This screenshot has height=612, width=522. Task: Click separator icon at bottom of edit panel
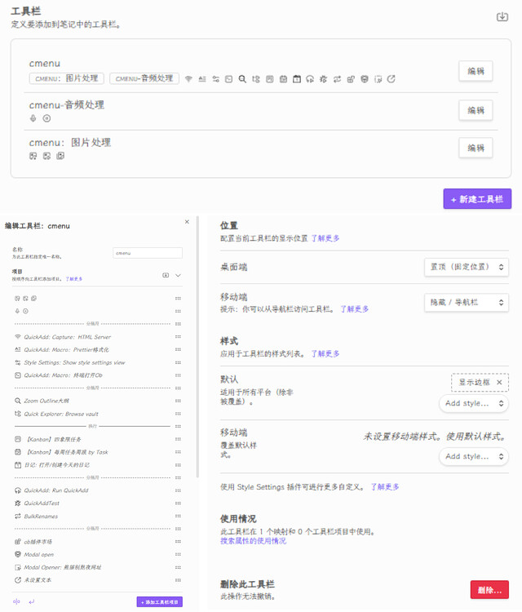16,601
